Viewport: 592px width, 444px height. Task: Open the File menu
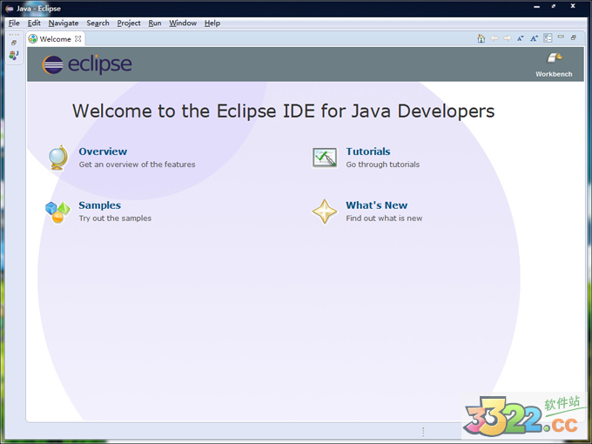click(14, 23)
